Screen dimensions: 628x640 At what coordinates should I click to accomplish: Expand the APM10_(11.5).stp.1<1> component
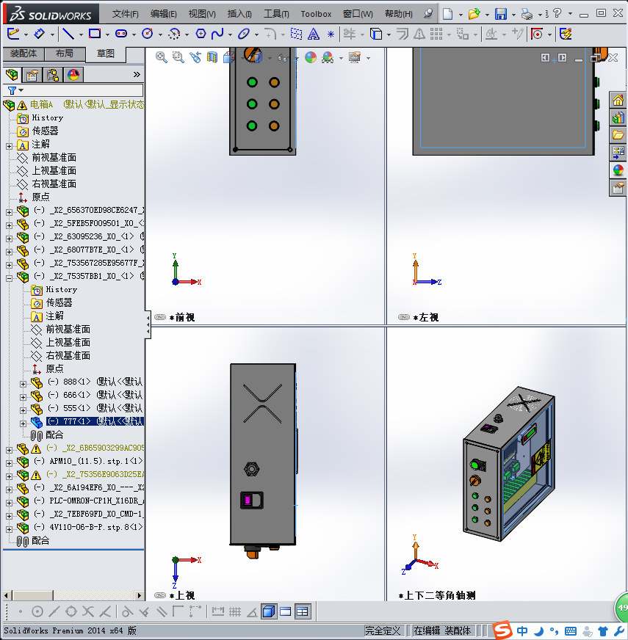pos(9,463)
